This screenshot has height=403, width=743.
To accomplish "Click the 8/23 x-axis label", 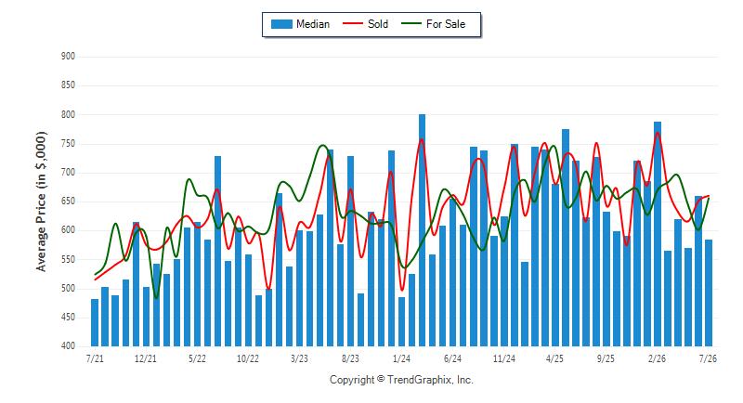I will 350,358.
